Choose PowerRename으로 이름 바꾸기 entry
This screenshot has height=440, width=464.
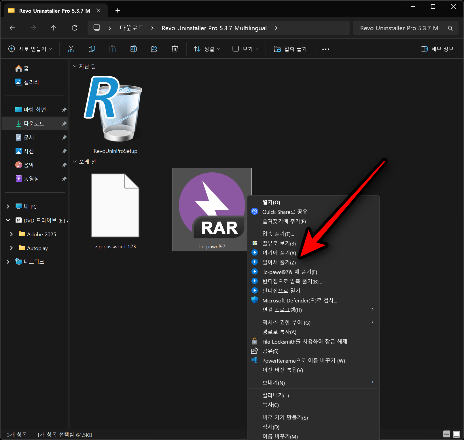(x=313, y=361)
